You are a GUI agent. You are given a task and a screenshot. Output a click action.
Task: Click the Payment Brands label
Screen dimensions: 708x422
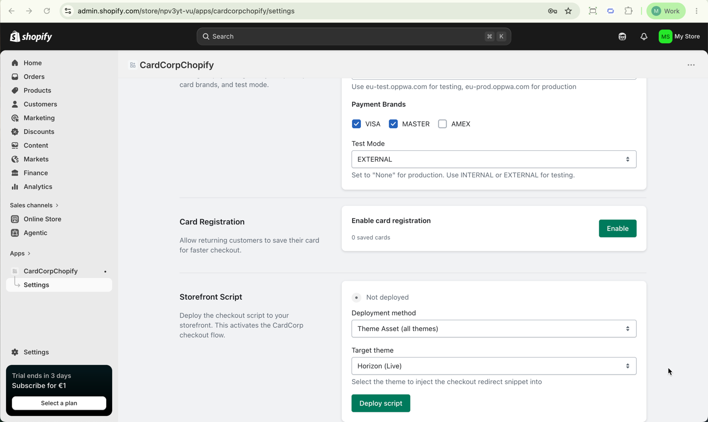point(379,104)
